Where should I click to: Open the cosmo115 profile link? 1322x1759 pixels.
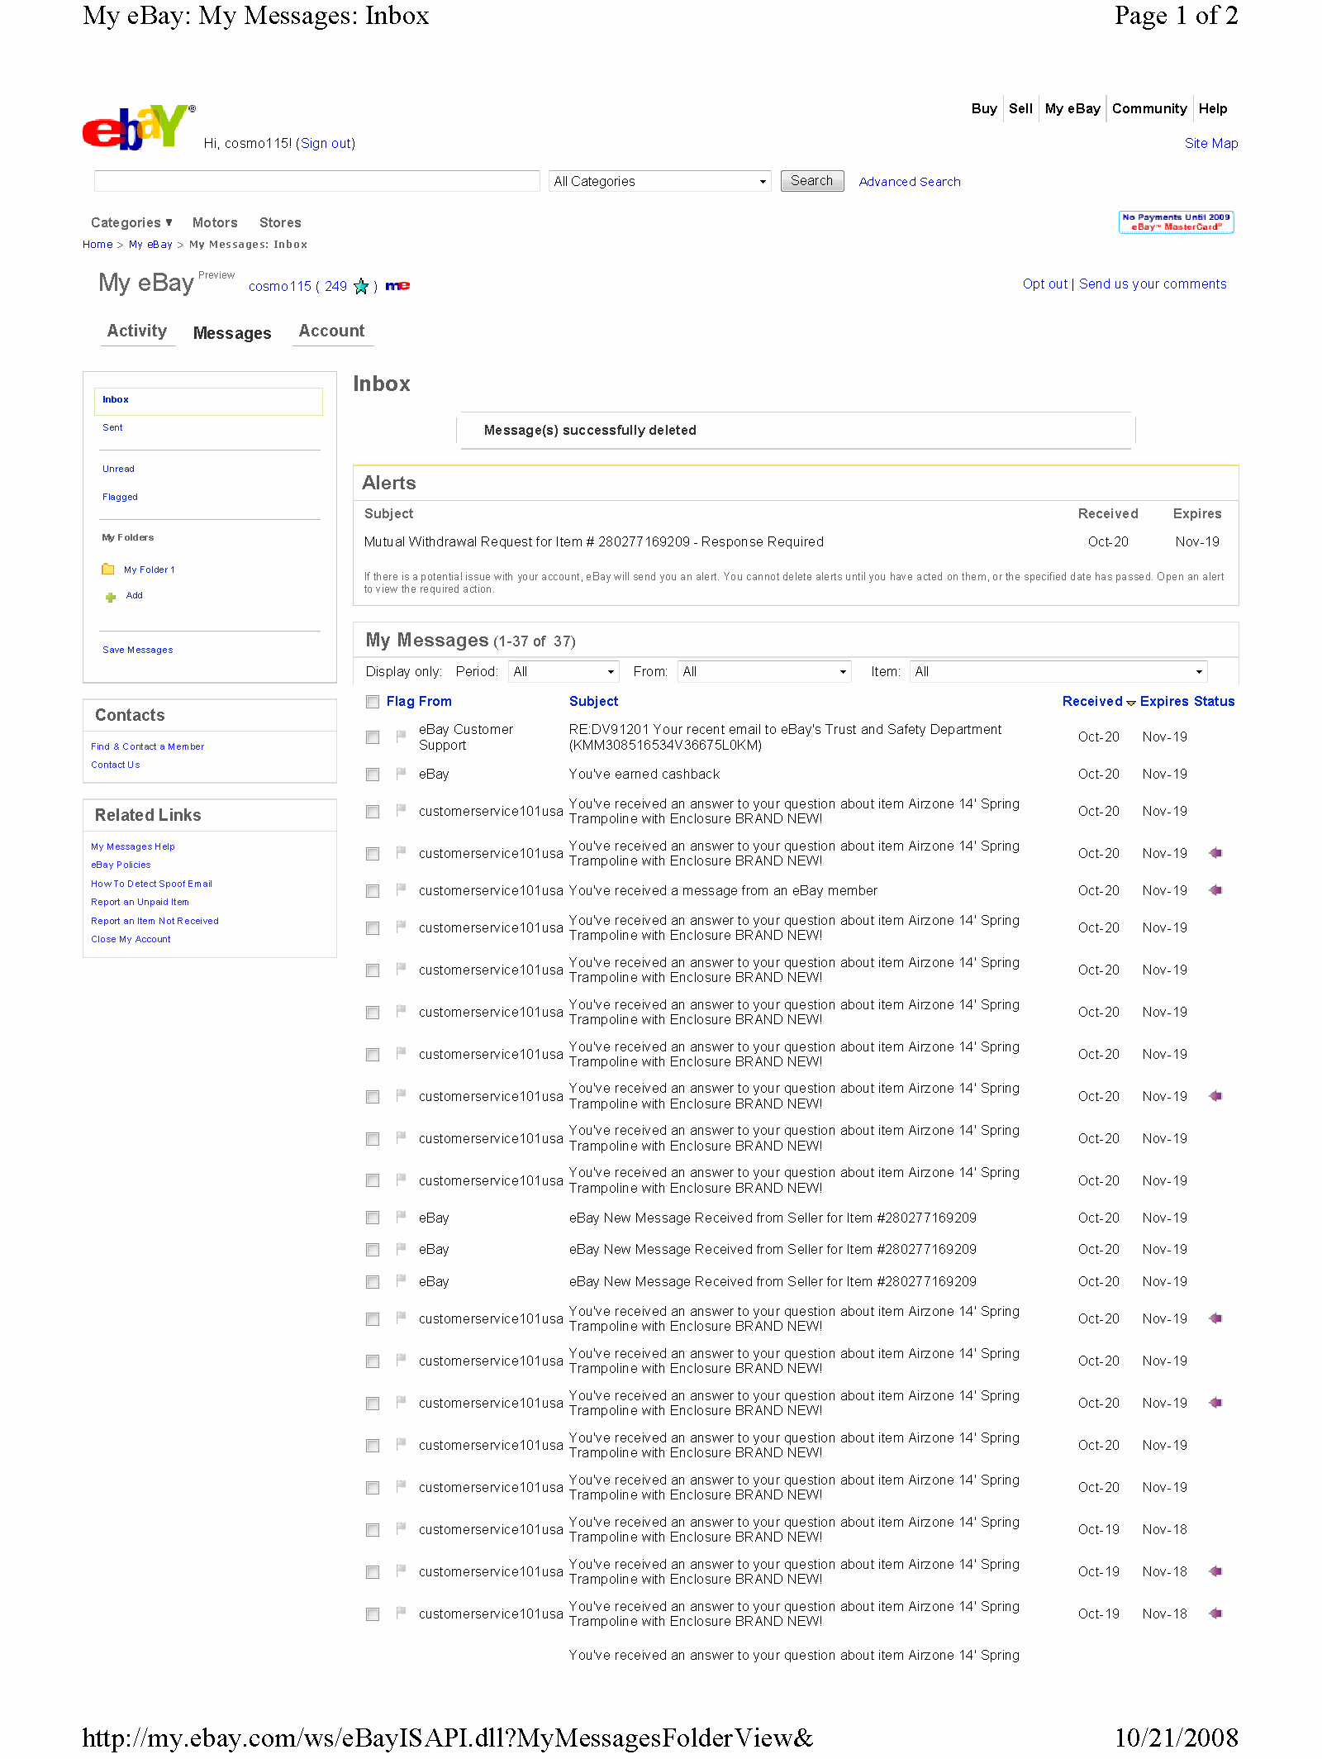(x=280, y=287)
